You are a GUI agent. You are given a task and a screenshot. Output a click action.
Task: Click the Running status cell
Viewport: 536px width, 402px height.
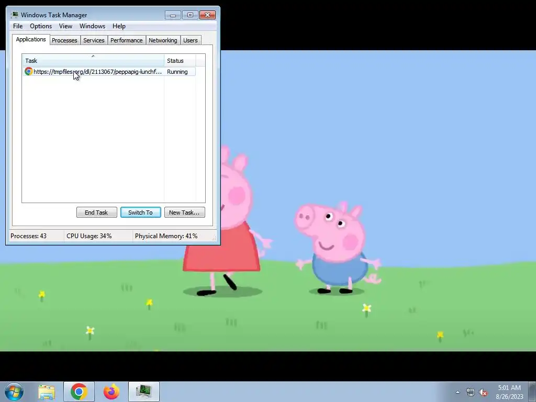(177, 72)
